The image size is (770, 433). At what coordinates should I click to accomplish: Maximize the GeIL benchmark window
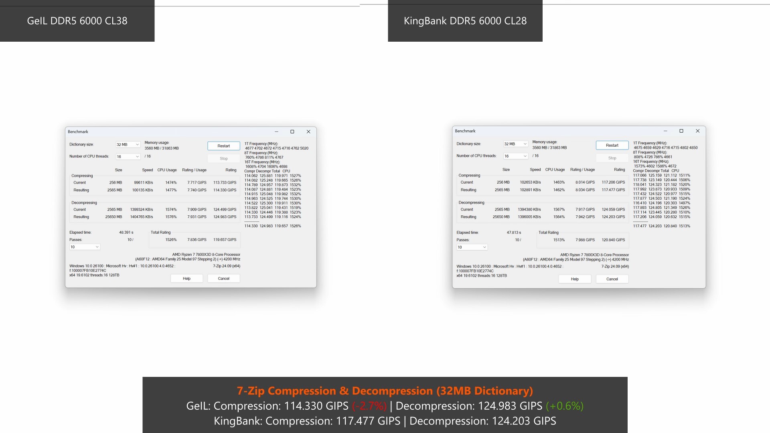pyautogui.click(x=292, y=132)
